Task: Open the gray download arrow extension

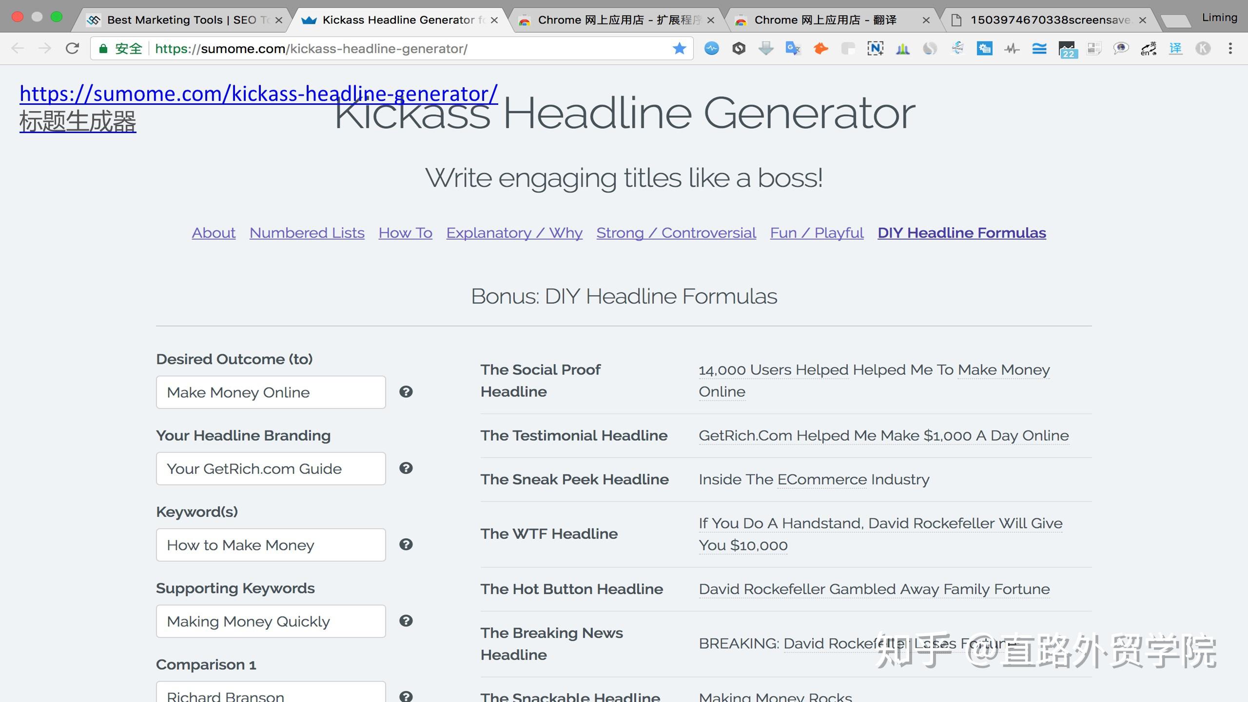Action: (x=766, y=48)
